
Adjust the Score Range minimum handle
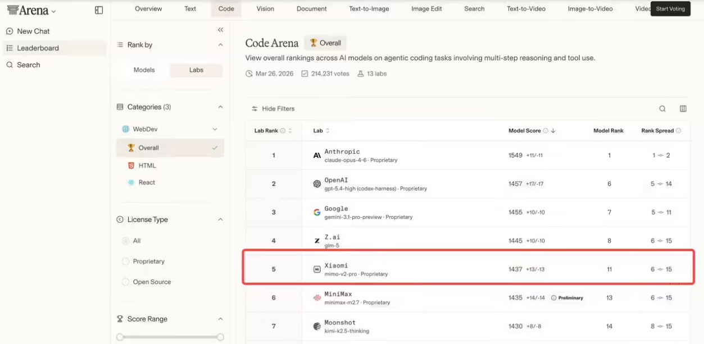point(120,337)
